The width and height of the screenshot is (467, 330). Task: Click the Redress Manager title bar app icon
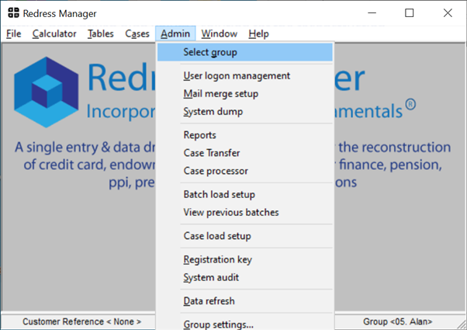pyautogui.click(x=13, y=13)
